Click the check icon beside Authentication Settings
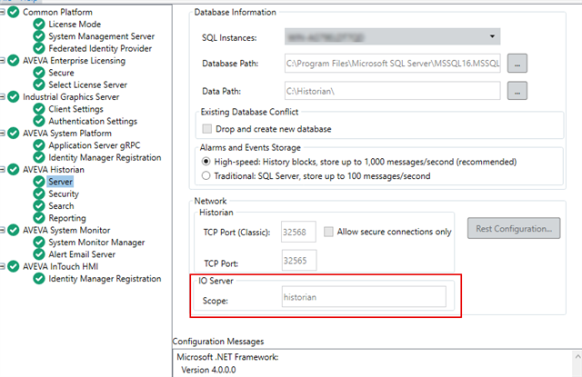The height and width of the screenshot is (377, 582). 39,121
